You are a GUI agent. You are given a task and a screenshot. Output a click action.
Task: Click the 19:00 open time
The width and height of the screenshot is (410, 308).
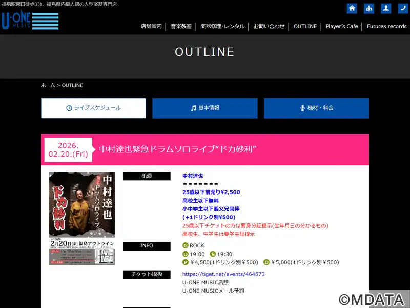coord(197,254)
